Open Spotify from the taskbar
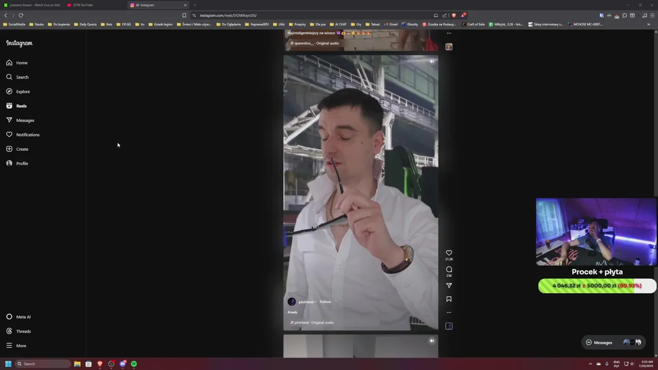The height and width of the screenshot is (370, 658). [x=134, y=364]
